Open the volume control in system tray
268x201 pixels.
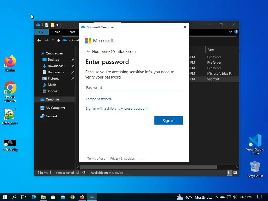(x=235, y=197)
